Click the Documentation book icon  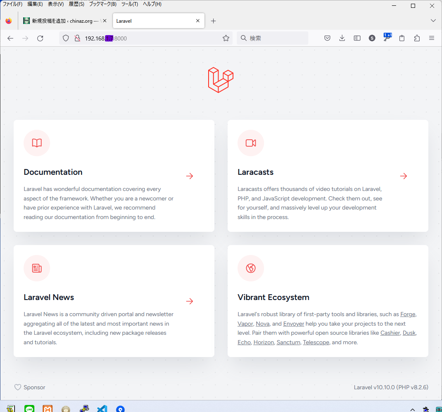click(37, 143)
